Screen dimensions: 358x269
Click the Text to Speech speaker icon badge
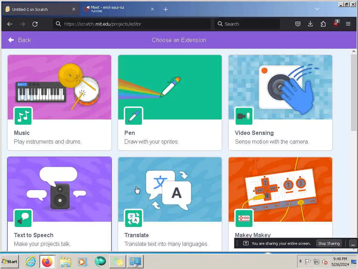coord(23,219)
